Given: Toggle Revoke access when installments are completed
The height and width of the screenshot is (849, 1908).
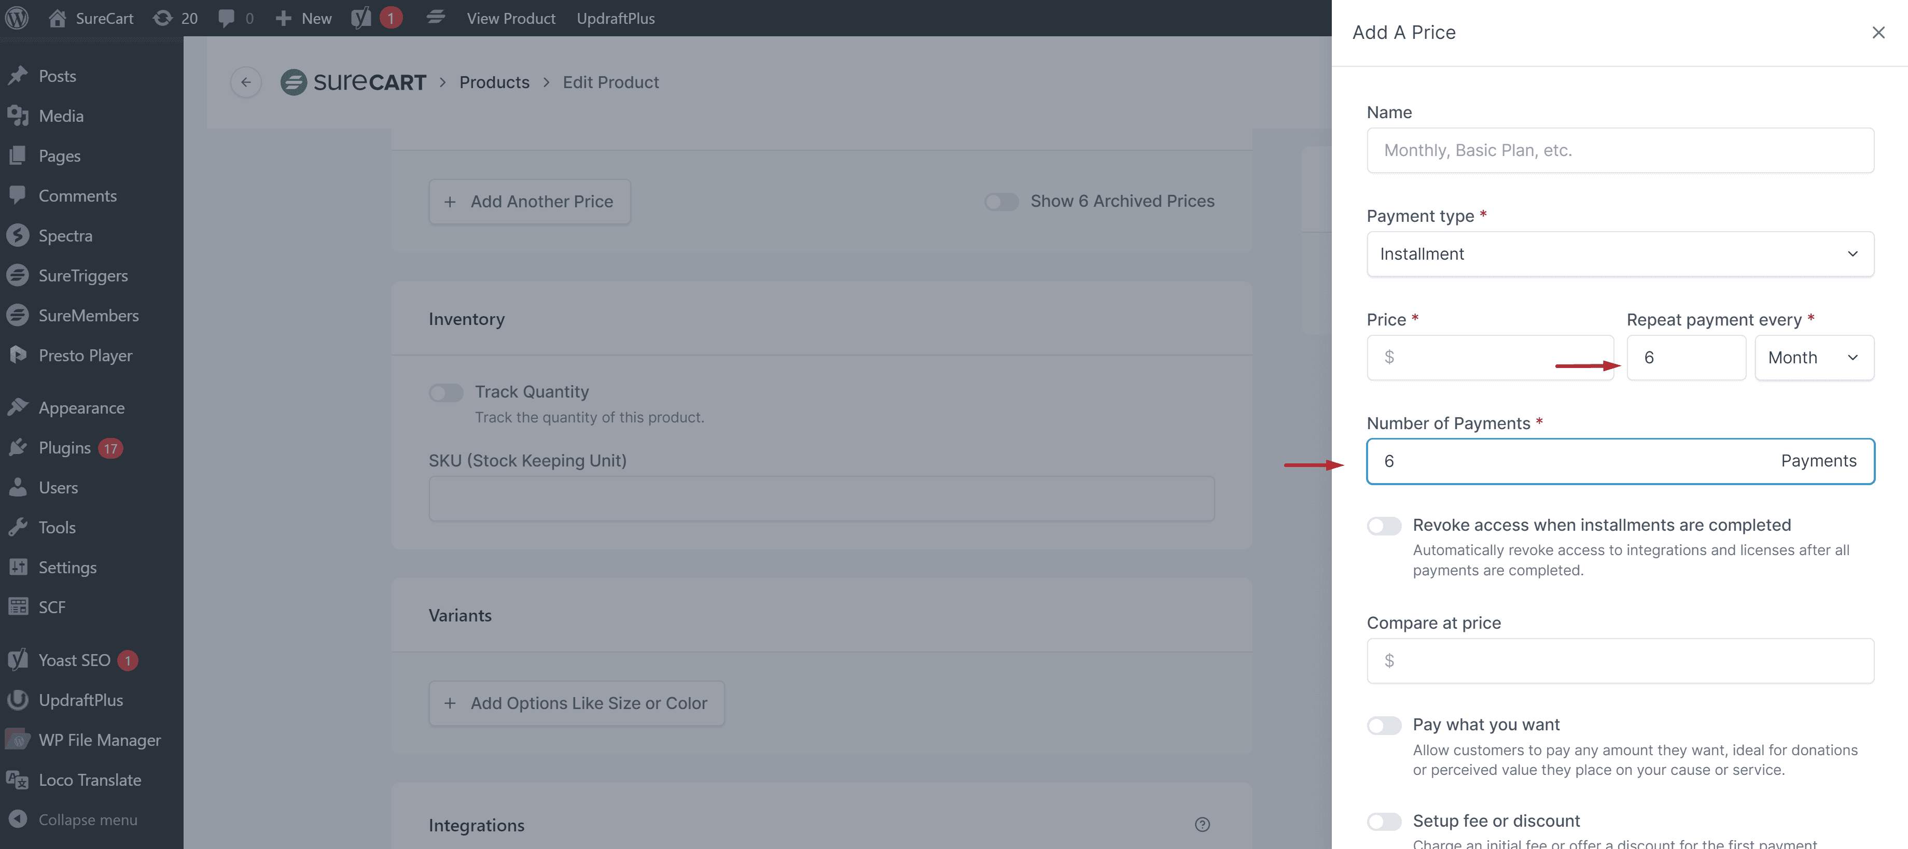Looking at the screenshot, I should point(1384,526).
